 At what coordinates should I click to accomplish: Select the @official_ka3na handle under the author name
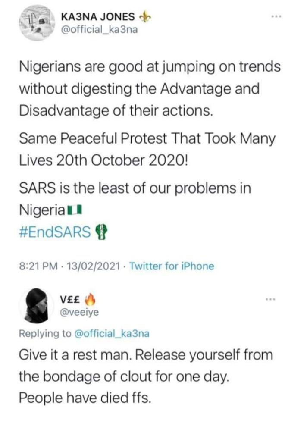click(100, 31)
